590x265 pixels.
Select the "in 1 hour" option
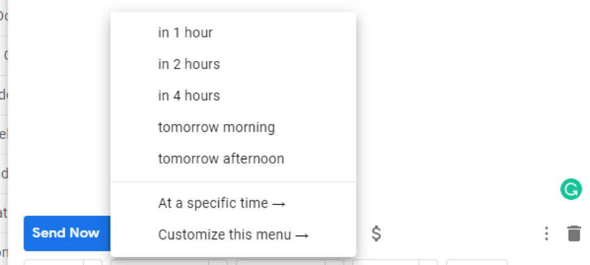[x=185, y=33]
